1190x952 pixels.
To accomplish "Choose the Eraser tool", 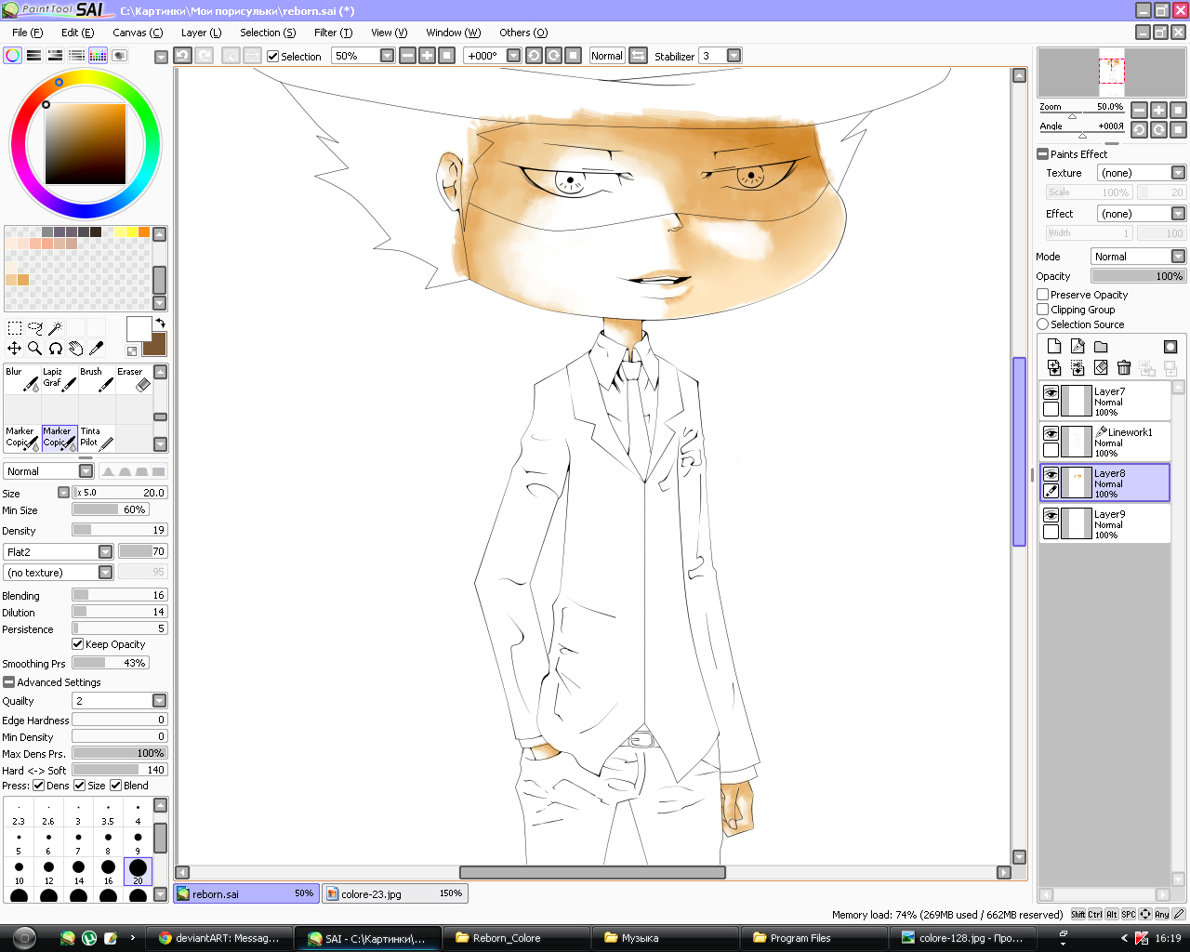I will pos(133,379).
